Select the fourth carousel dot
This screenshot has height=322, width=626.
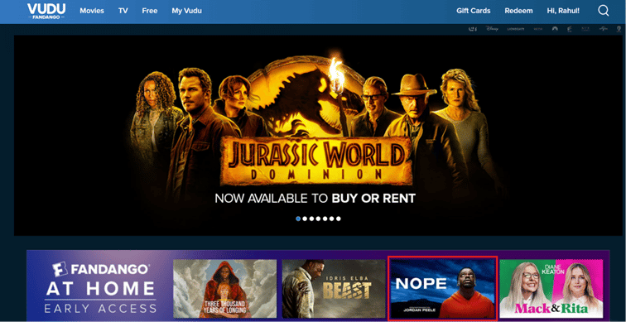click(x=319, y=219)
